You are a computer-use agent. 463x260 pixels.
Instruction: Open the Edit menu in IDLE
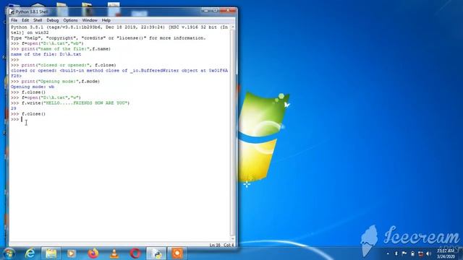tap(25, 20)
